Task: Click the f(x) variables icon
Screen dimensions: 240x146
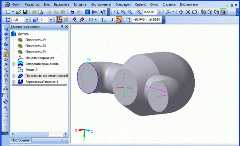Action: pyautogui.click(x=94, y=12)
